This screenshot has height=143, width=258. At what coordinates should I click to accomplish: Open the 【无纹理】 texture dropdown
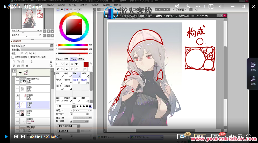[x=69, y=131]
